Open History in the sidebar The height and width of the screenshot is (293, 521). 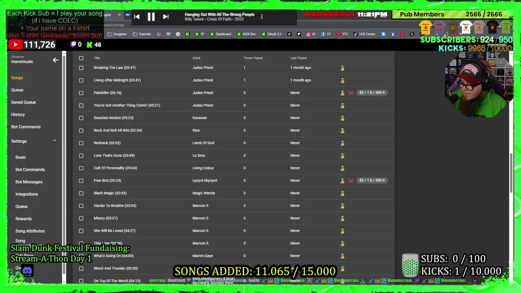[18, 114]
